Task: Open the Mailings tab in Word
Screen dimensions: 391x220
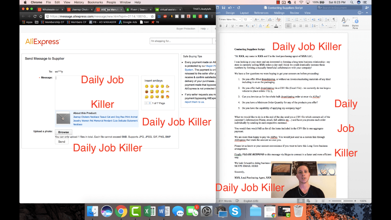Action: [x=279, y=13]
